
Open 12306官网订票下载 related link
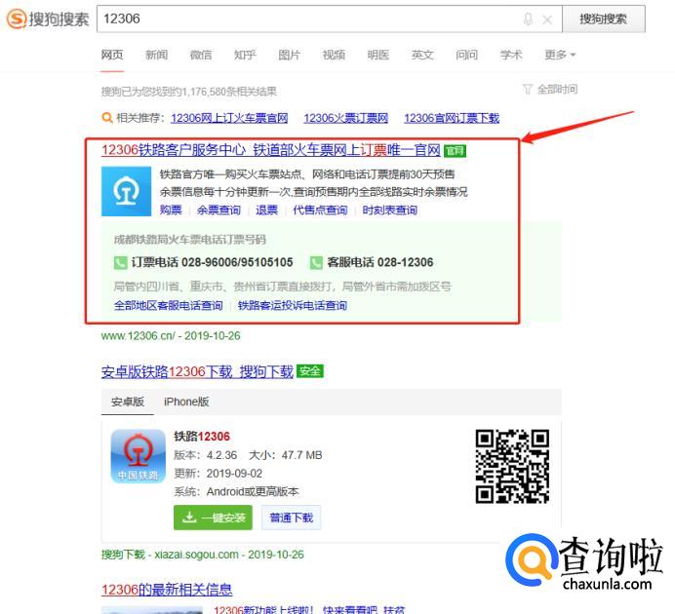[452, 118]
